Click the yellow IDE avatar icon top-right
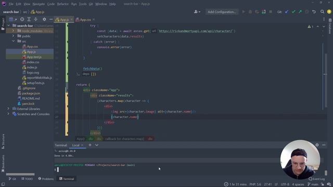This screenshot has height=187, width=333. tap(329, 12)
